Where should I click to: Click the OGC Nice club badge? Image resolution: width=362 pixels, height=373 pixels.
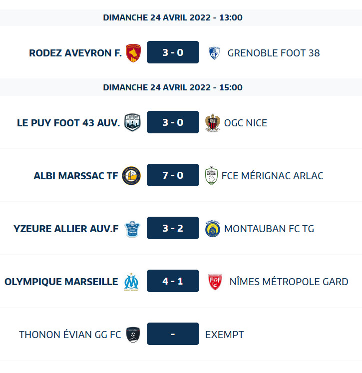point(212,122)
